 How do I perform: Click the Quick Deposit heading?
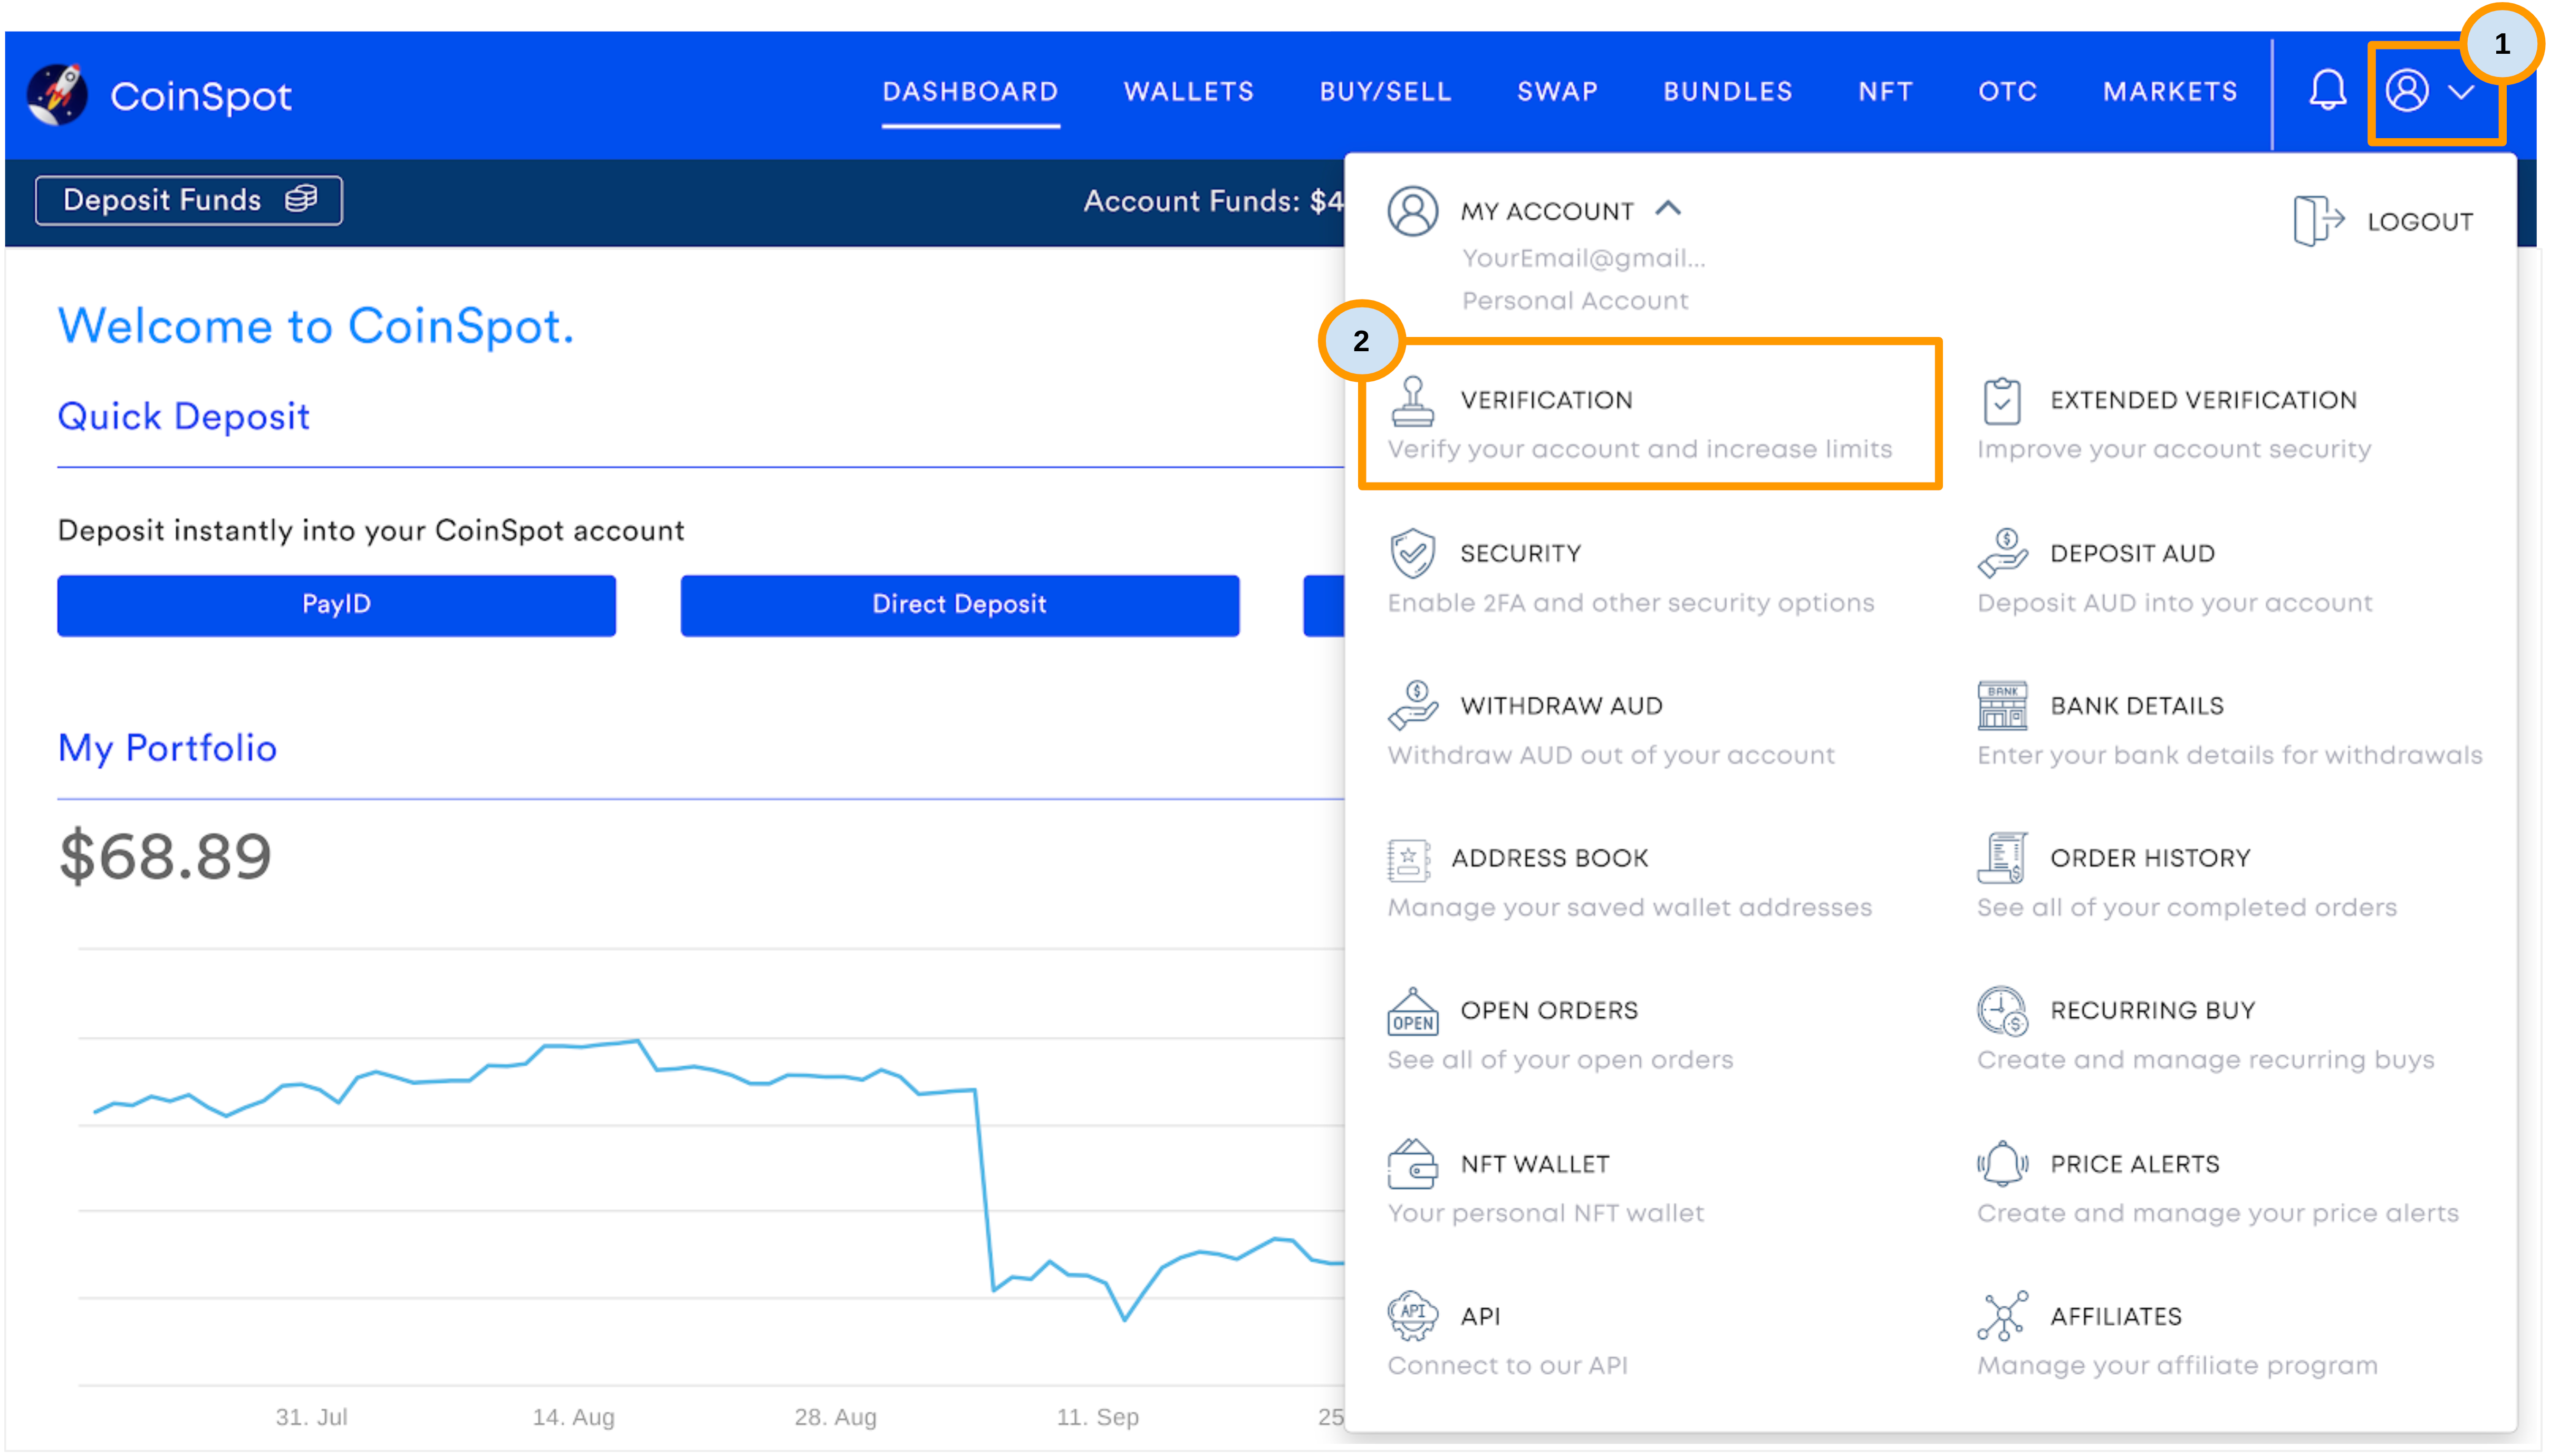pyautogui.click(x=183, y=416)
